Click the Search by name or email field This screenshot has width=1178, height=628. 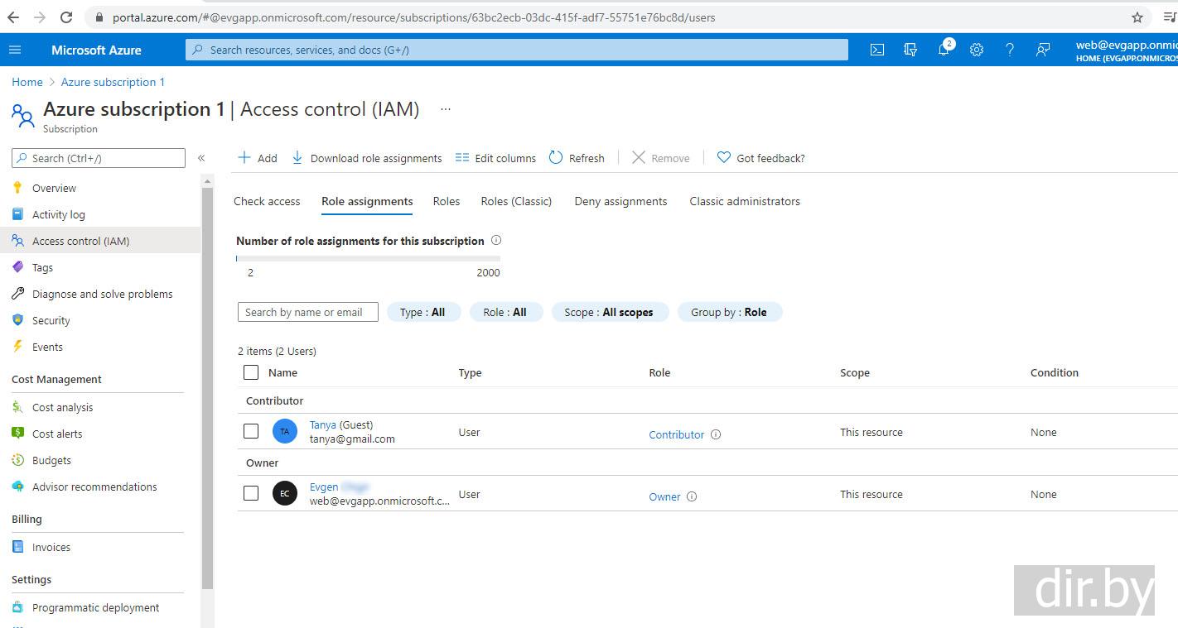click(307, 312)
